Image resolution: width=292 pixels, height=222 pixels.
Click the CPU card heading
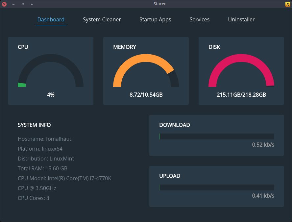pyautogui.click(x=23, y=47)
